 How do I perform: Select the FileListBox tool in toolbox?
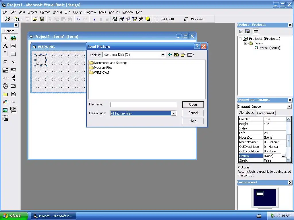pos(13,94)
